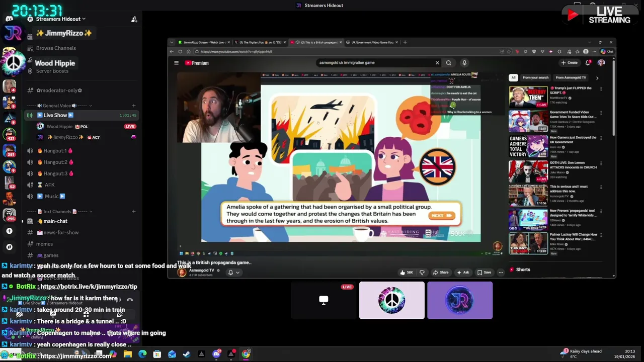The image size is (644, 362).
Task: Open YouTube notifications bell
Action: pos(588,63)
